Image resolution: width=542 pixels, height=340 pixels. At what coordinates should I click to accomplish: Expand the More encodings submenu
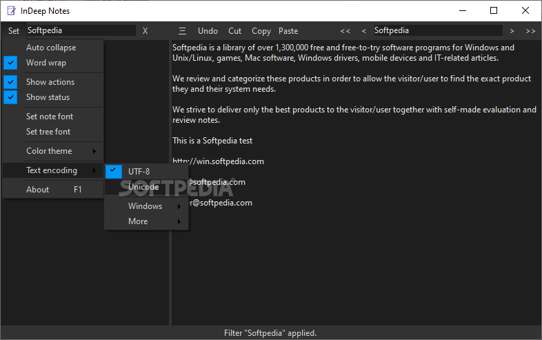point(147,221)
